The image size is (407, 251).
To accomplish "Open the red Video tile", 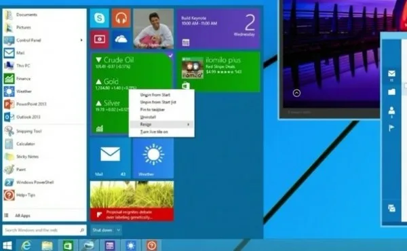I will click(100, 39).
